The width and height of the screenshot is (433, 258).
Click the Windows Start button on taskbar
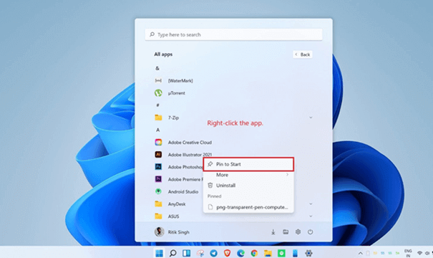[160, 253]
